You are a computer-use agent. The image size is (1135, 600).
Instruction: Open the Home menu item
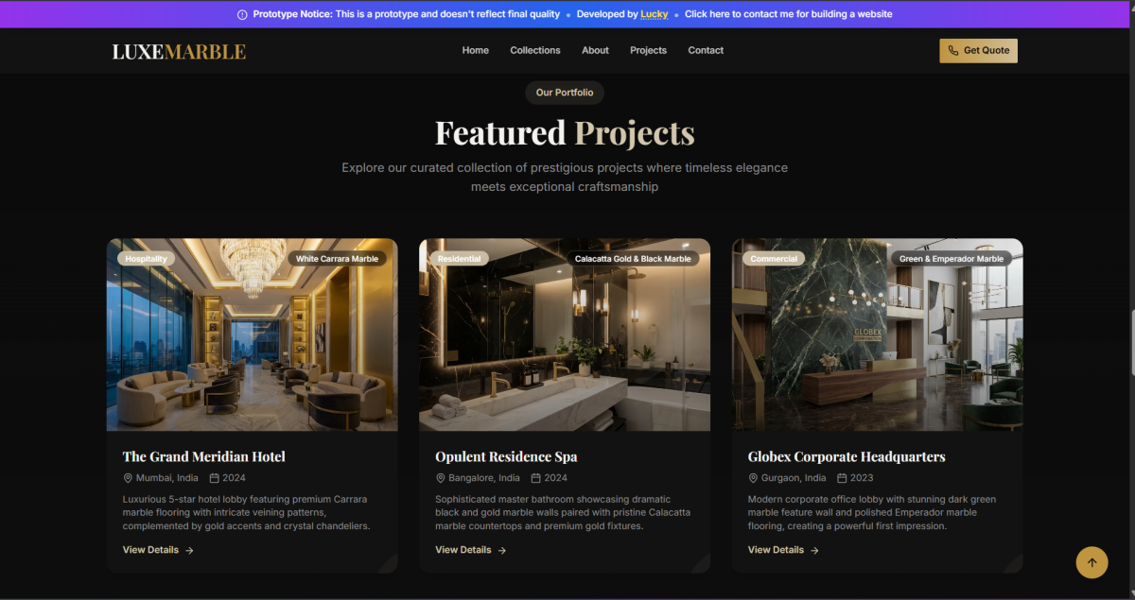[476, 50]
